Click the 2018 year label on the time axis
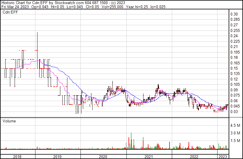The height and width of the screenshot is (159, 243). [18, 157]
